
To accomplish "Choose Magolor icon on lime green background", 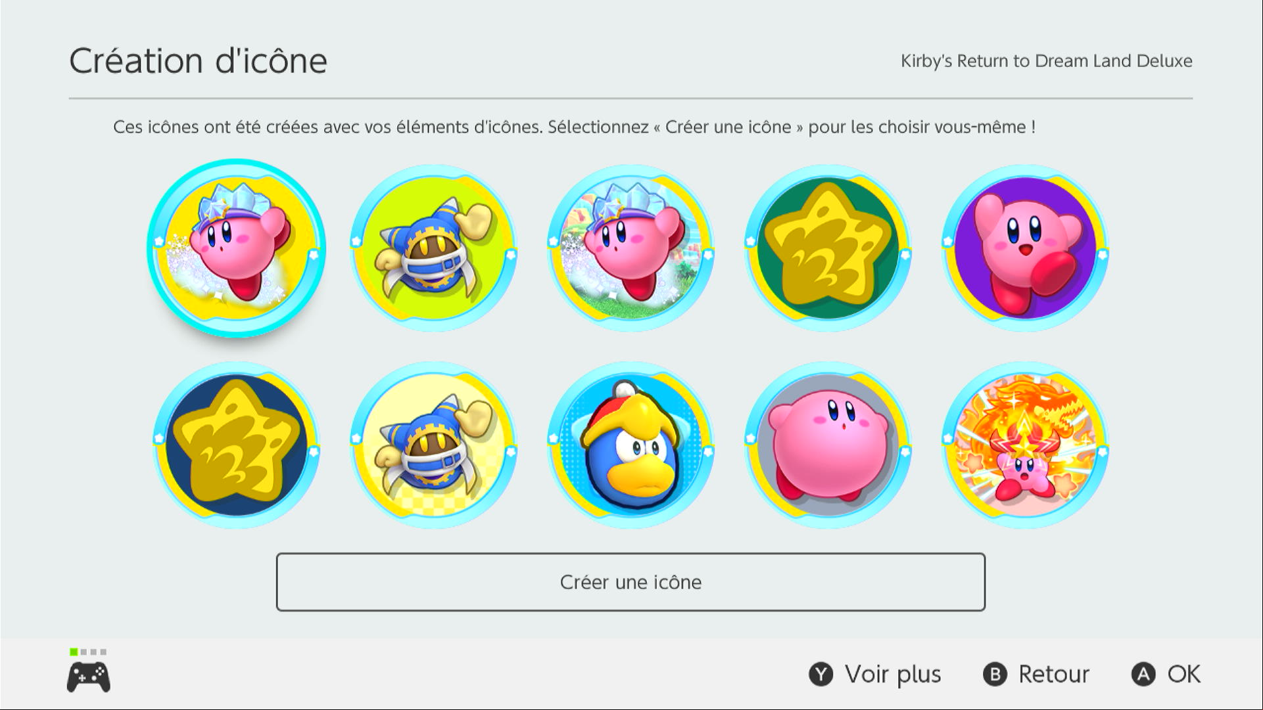I will point(433,248).
